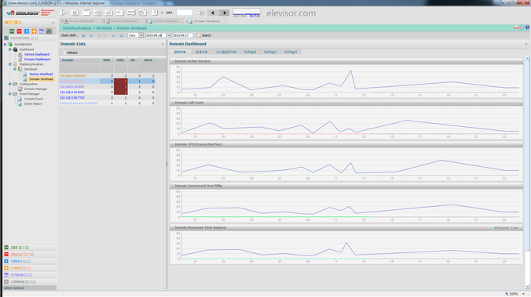Click the Search magnifier icon
The width and height of the screenshot is (531, 297).
[x=199, y=35]
